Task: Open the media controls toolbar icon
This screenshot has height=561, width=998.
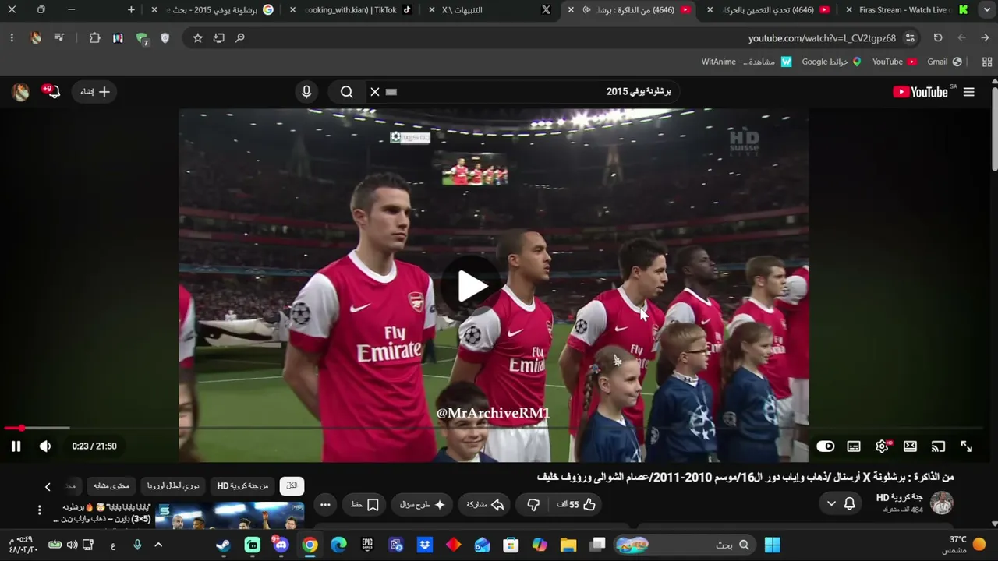Action: 58,38
